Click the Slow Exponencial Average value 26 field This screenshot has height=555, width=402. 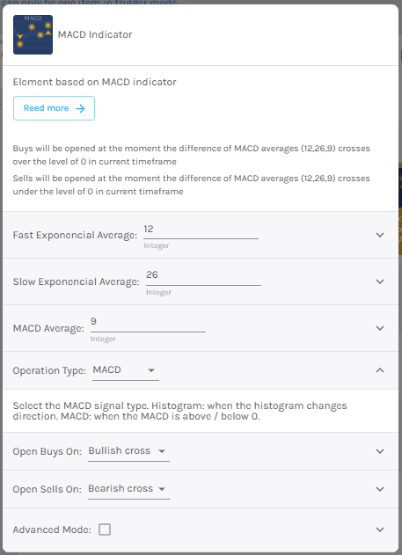coord(203,277)
